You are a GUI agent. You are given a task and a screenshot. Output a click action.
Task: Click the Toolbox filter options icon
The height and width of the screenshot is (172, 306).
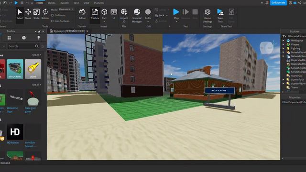point(43,46)
